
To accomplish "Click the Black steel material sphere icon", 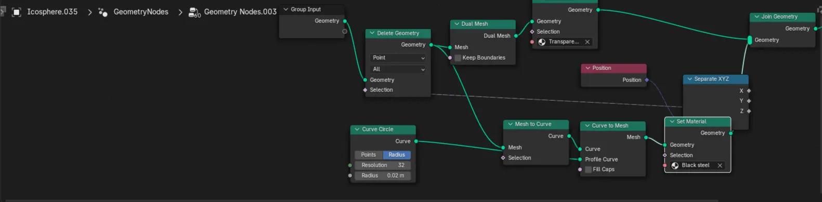I will pos(675,166).
